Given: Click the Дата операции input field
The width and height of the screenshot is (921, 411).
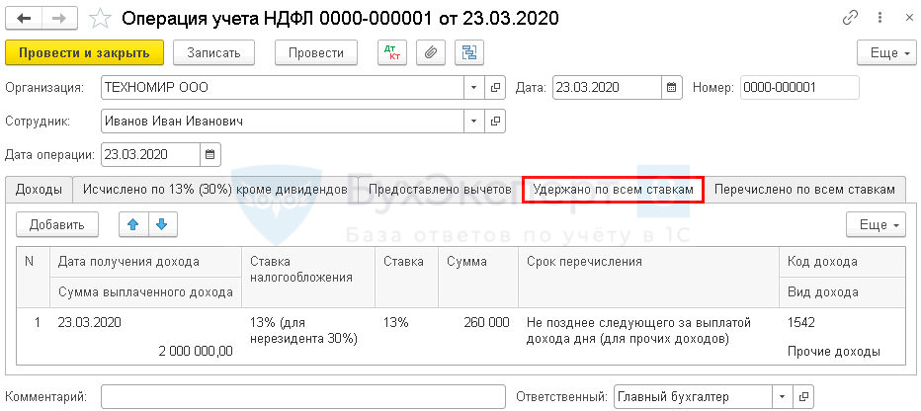Looking at the screenshot, I should coord(150,155).
